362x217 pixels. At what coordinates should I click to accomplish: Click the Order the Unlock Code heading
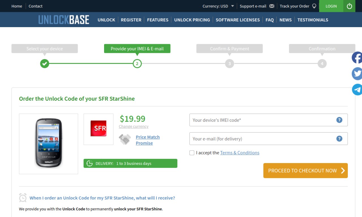pos(77,99)
